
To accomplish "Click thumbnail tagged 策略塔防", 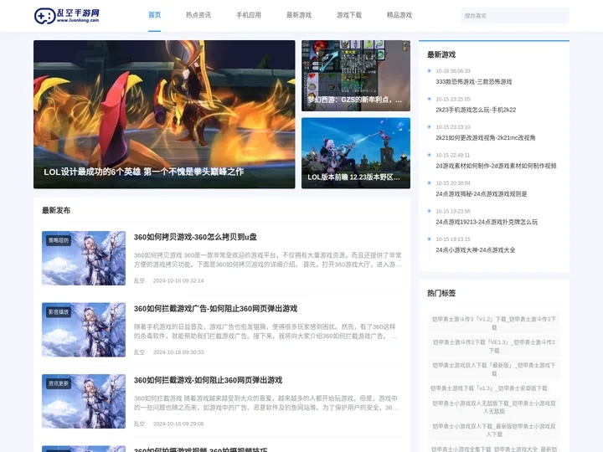I will pos(84,258).
